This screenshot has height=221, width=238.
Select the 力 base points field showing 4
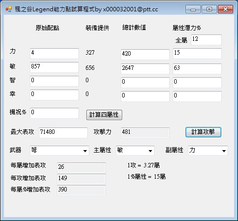tap(54, 54)
